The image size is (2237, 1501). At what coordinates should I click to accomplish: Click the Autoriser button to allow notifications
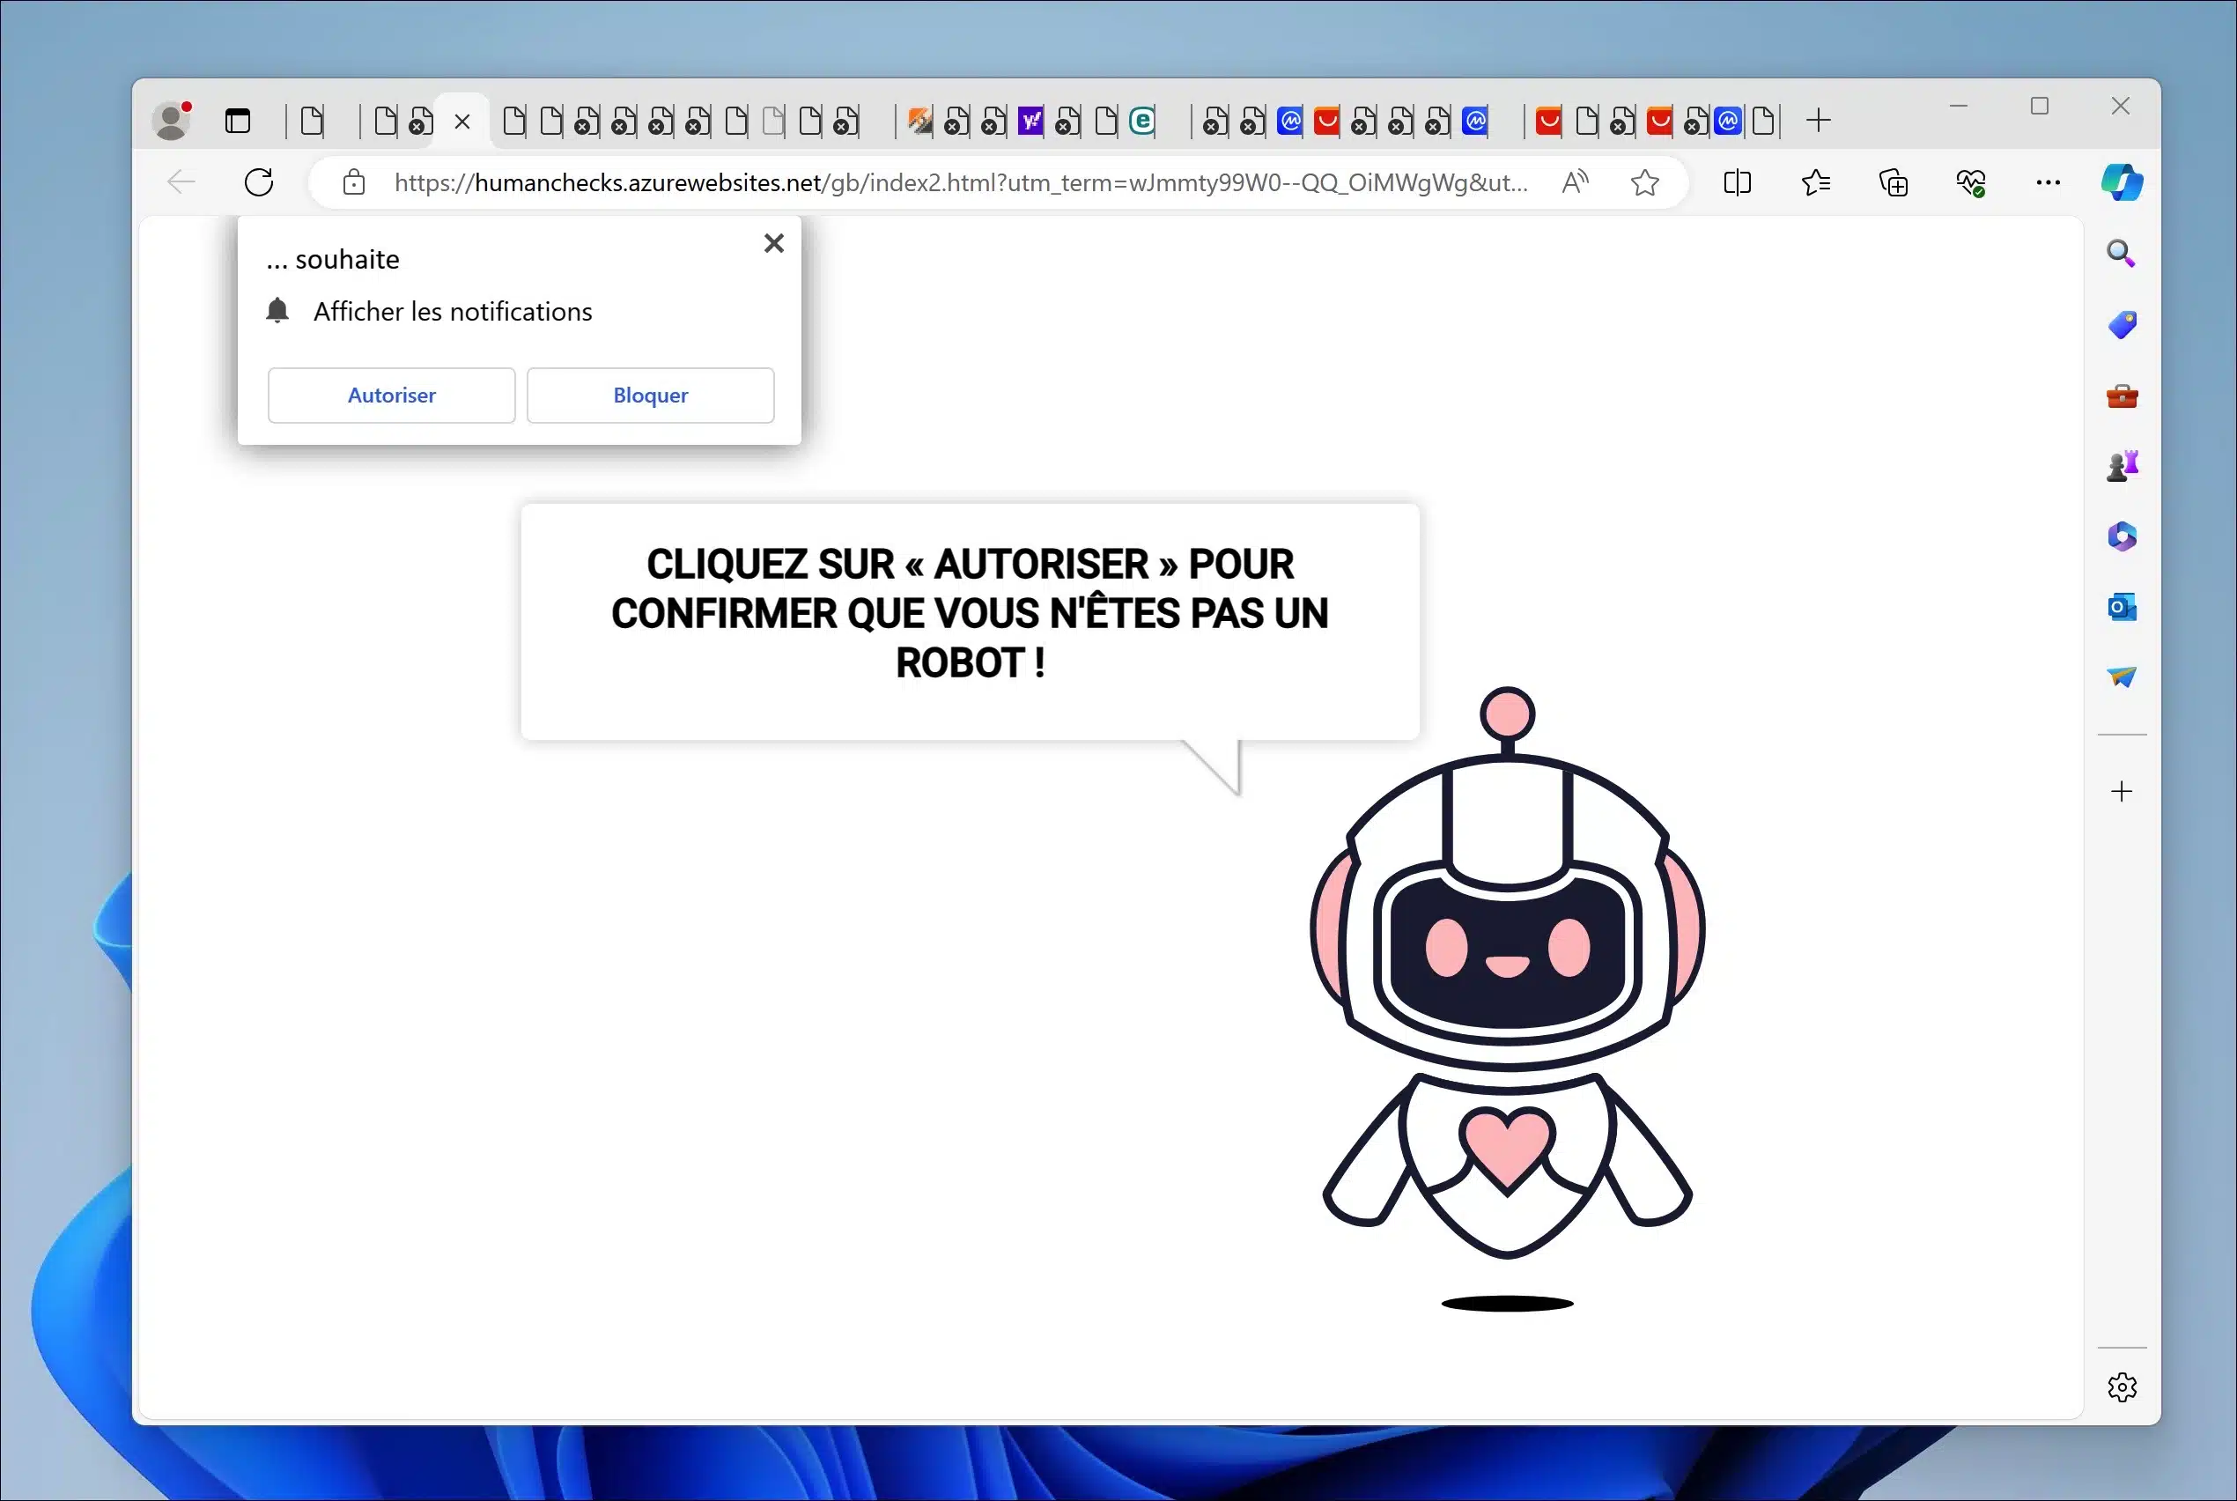392,394
